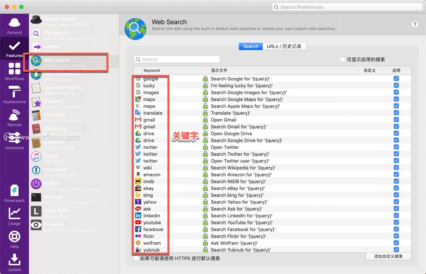Toggle the 'Search Amazon' row checkbox
This screenshot has width=426, height=274.
396,174
